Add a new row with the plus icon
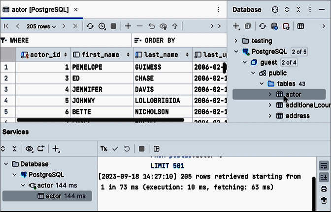331x212 pixels. [128, 26]
